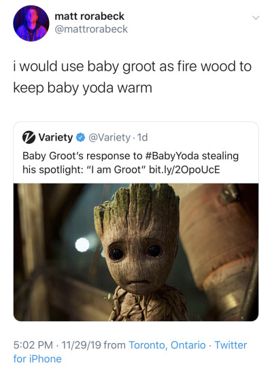Select the 11/29/19 date text

coord(81,345)
